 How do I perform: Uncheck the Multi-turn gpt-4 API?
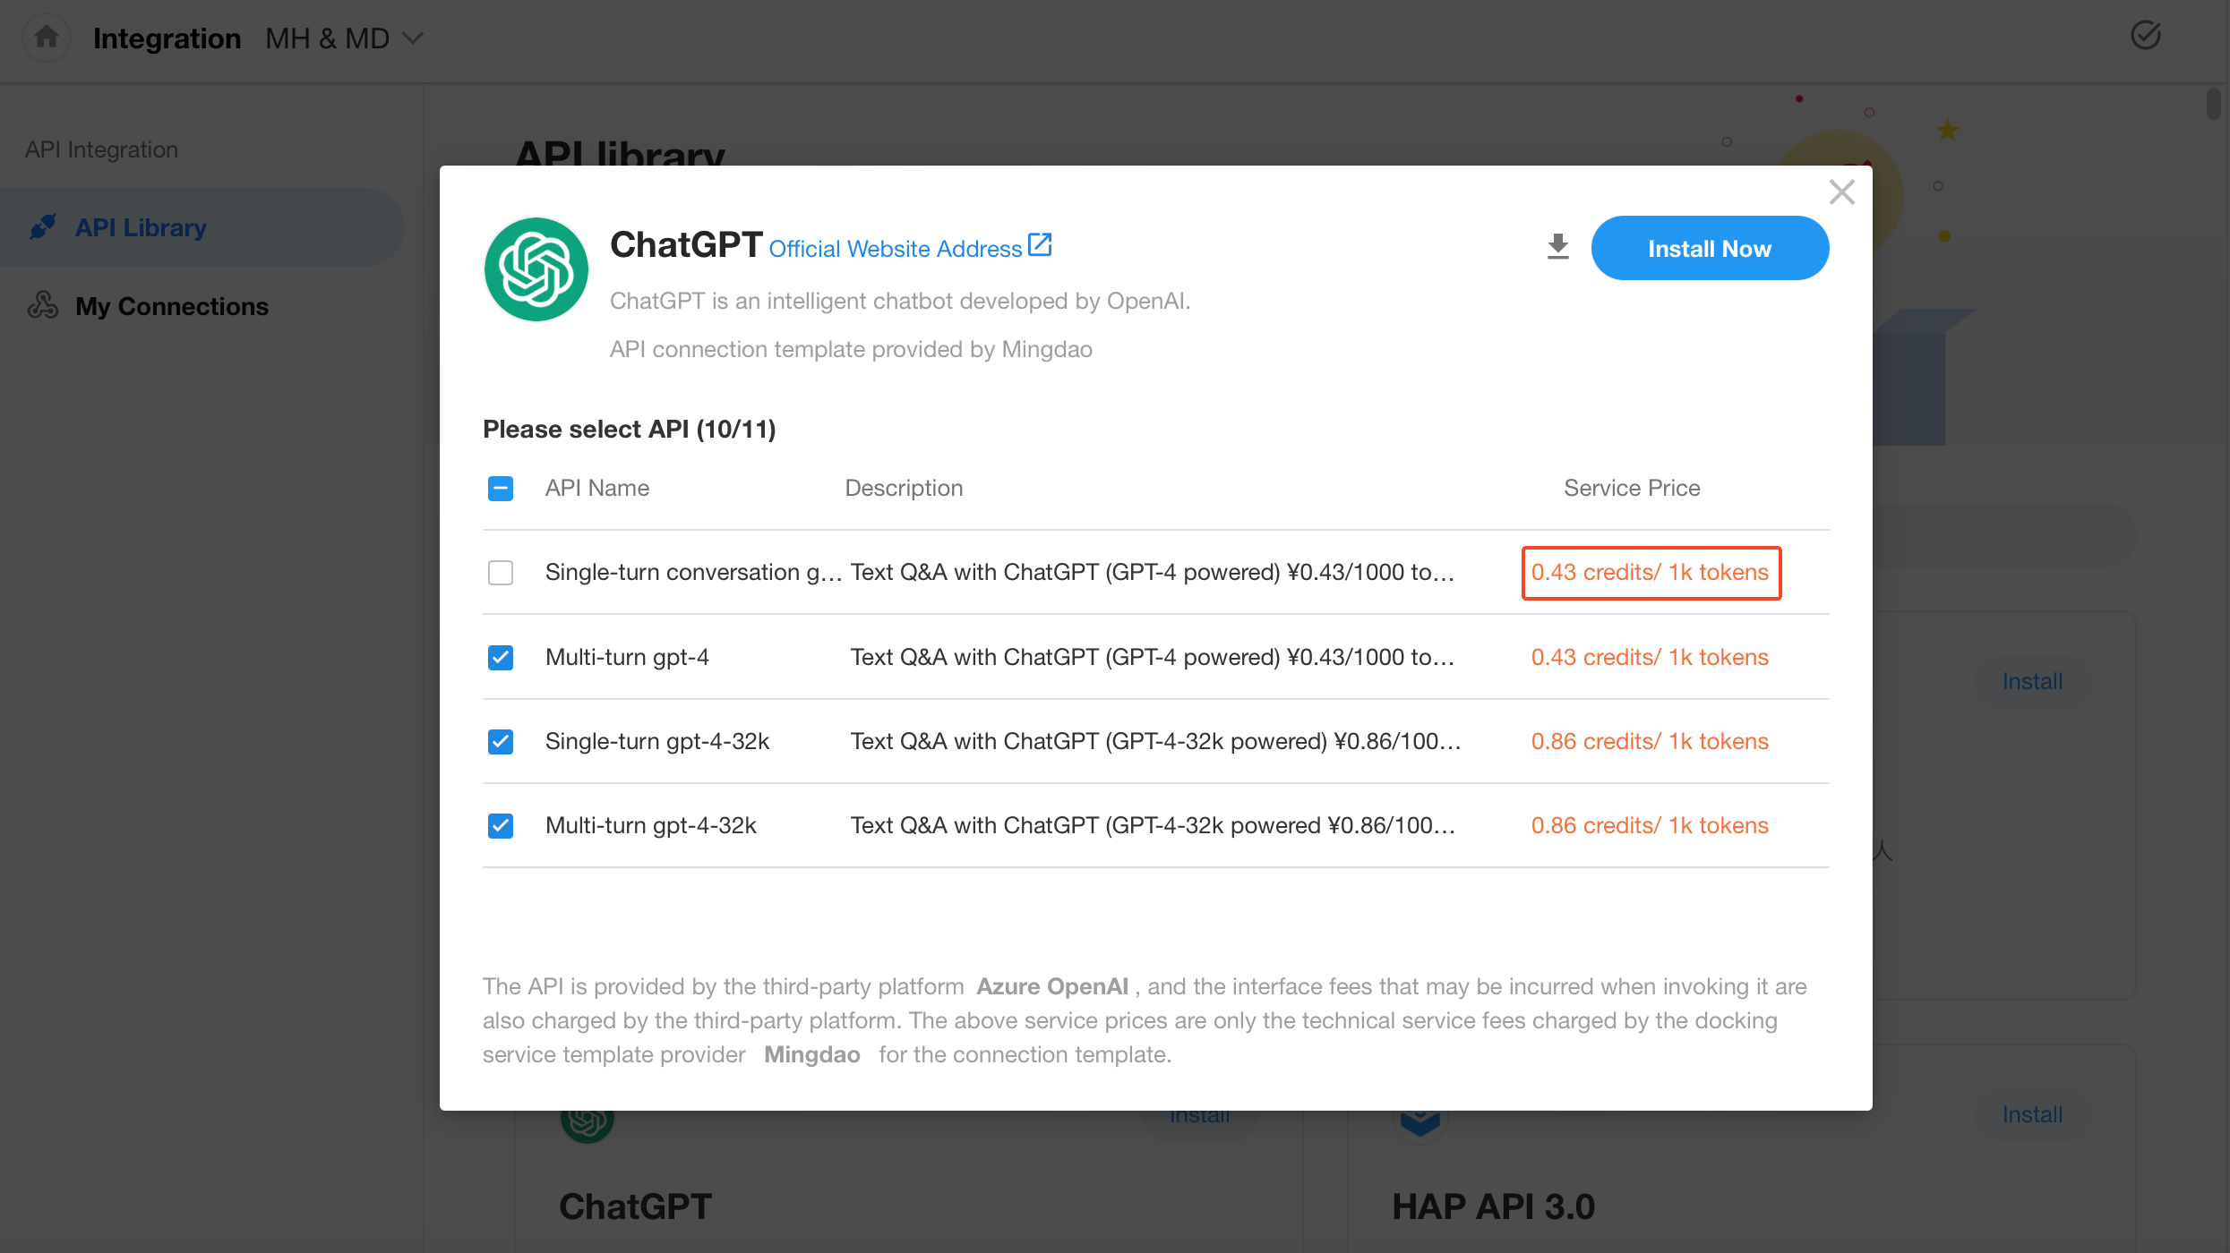tap(501, 658)
